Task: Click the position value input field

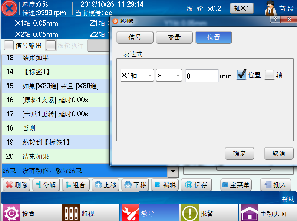Action: (201, 76)
